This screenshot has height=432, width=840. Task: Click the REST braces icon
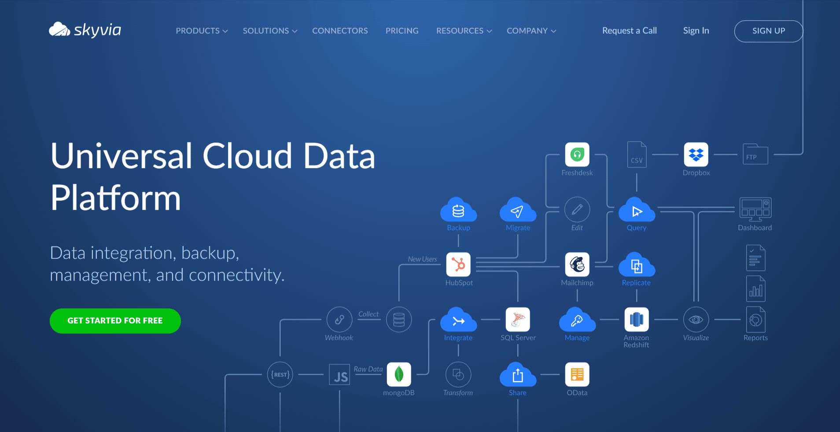(280, 374)
